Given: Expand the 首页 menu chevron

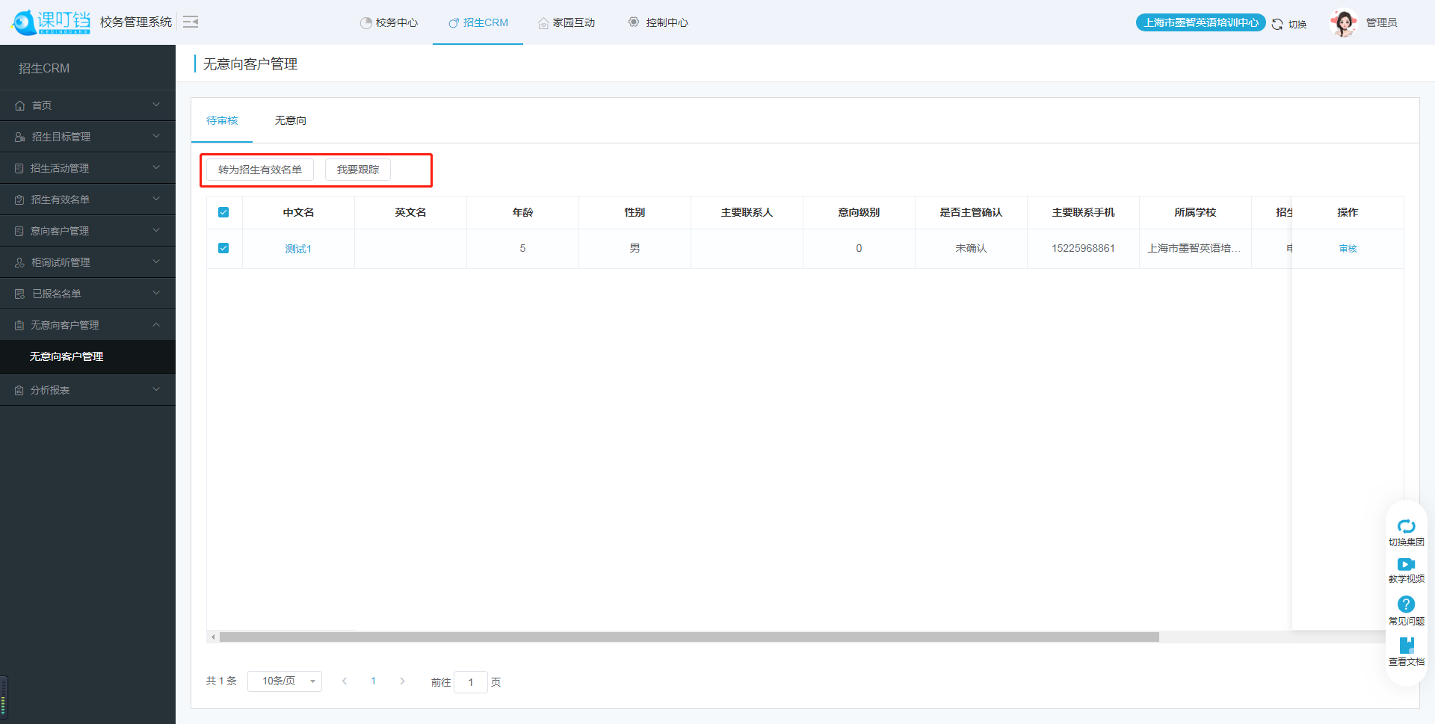Looking at the screenshot, I should (156, 105).
